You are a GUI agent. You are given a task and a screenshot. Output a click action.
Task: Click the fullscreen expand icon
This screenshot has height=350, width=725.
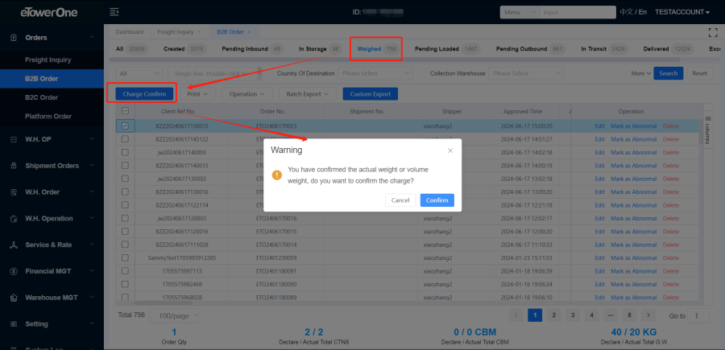pos(711,32)
